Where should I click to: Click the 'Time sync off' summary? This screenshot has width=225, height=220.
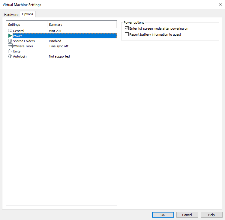tap(58, 46)
